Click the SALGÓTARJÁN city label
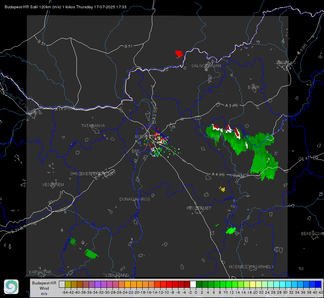 (x=206, y=66)
